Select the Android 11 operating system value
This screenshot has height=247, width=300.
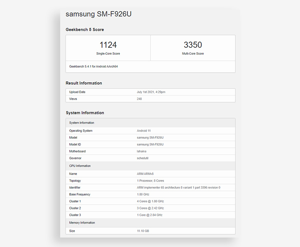tap(144, 131)
